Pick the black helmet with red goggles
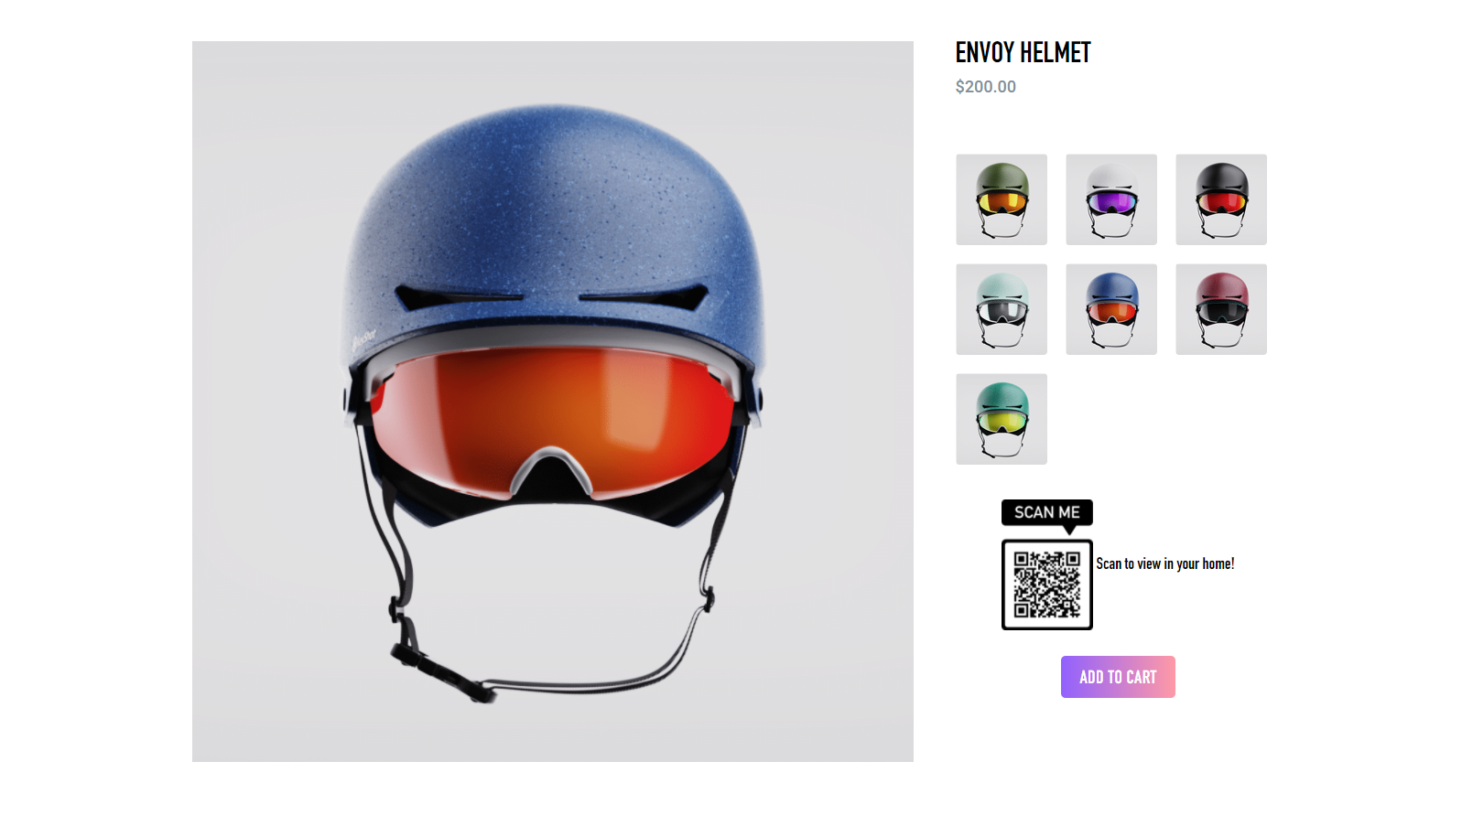Screen dimensions: 1462x826 (x=1221, y=199)
